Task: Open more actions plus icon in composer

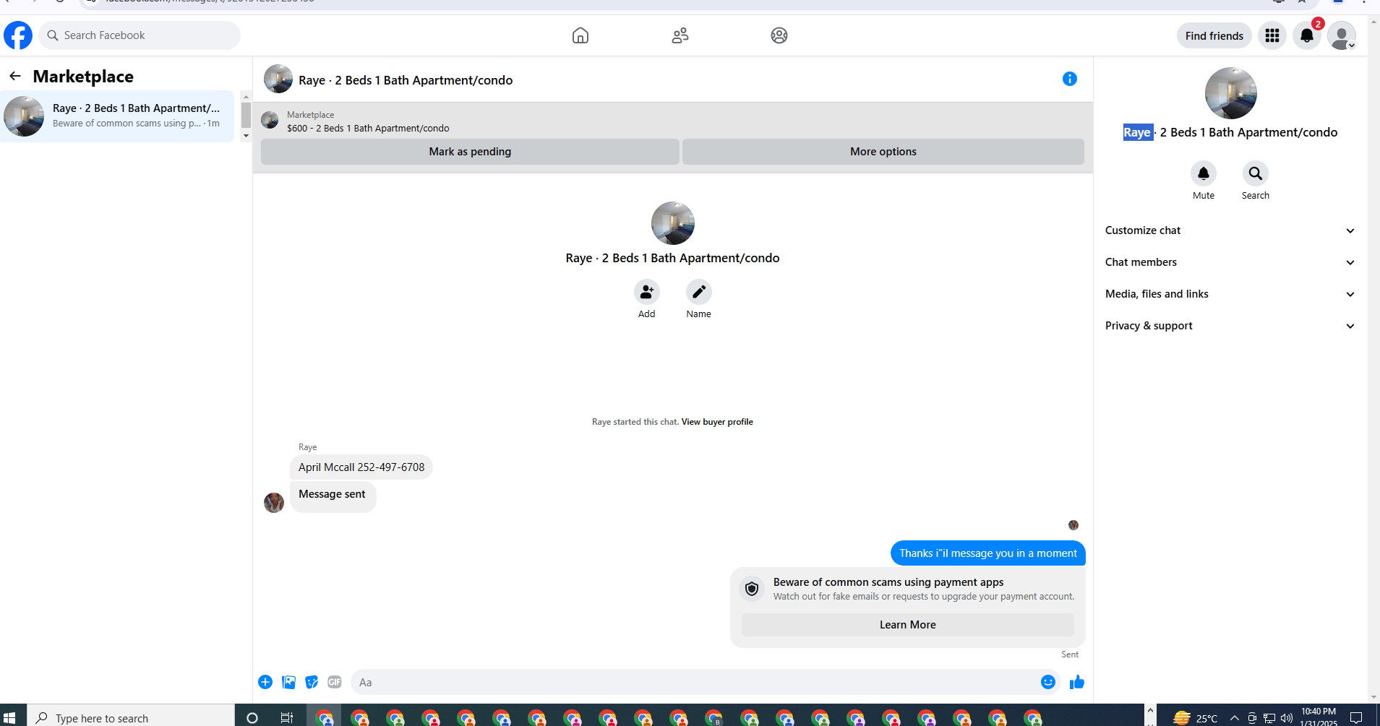Action: coord(265,682)
